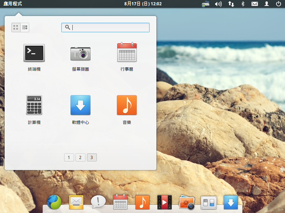
Task: Open the Bluetooth indicator
Action: tap(243, 4)
